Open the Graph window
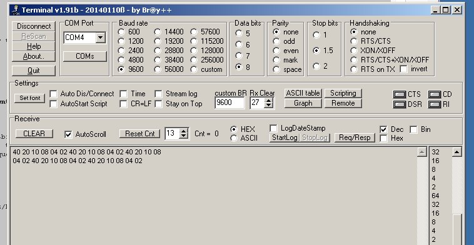 [x=303, y=103]
